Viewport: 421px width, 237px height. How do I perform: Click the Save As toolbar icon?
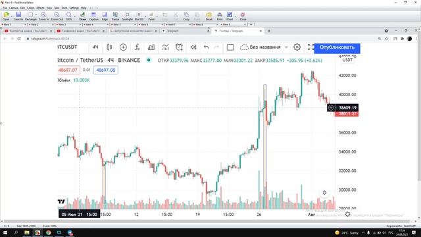pos(18,15)
